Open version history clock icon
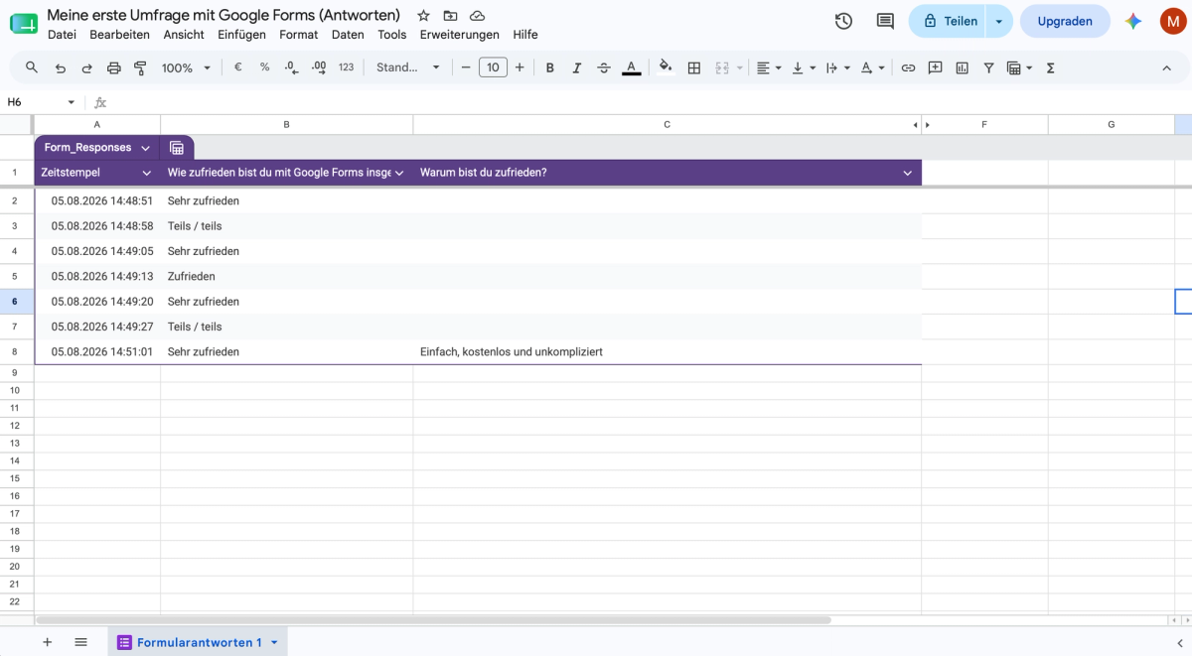This screenshot has width=1192, height=656. click(x=843, y=21)
